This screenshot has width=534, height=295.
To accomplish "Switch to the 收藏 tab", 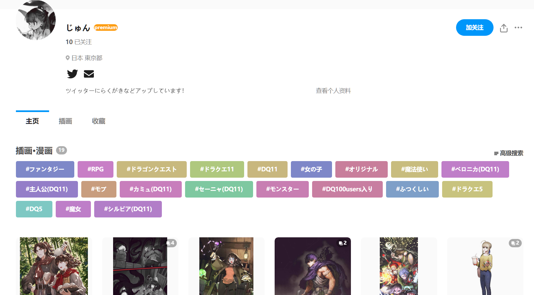I will (99, 121).
